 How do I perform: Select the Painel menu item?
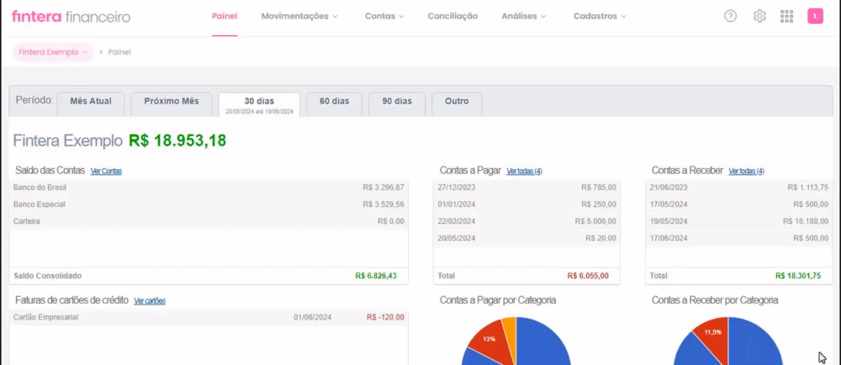[225, 16]
